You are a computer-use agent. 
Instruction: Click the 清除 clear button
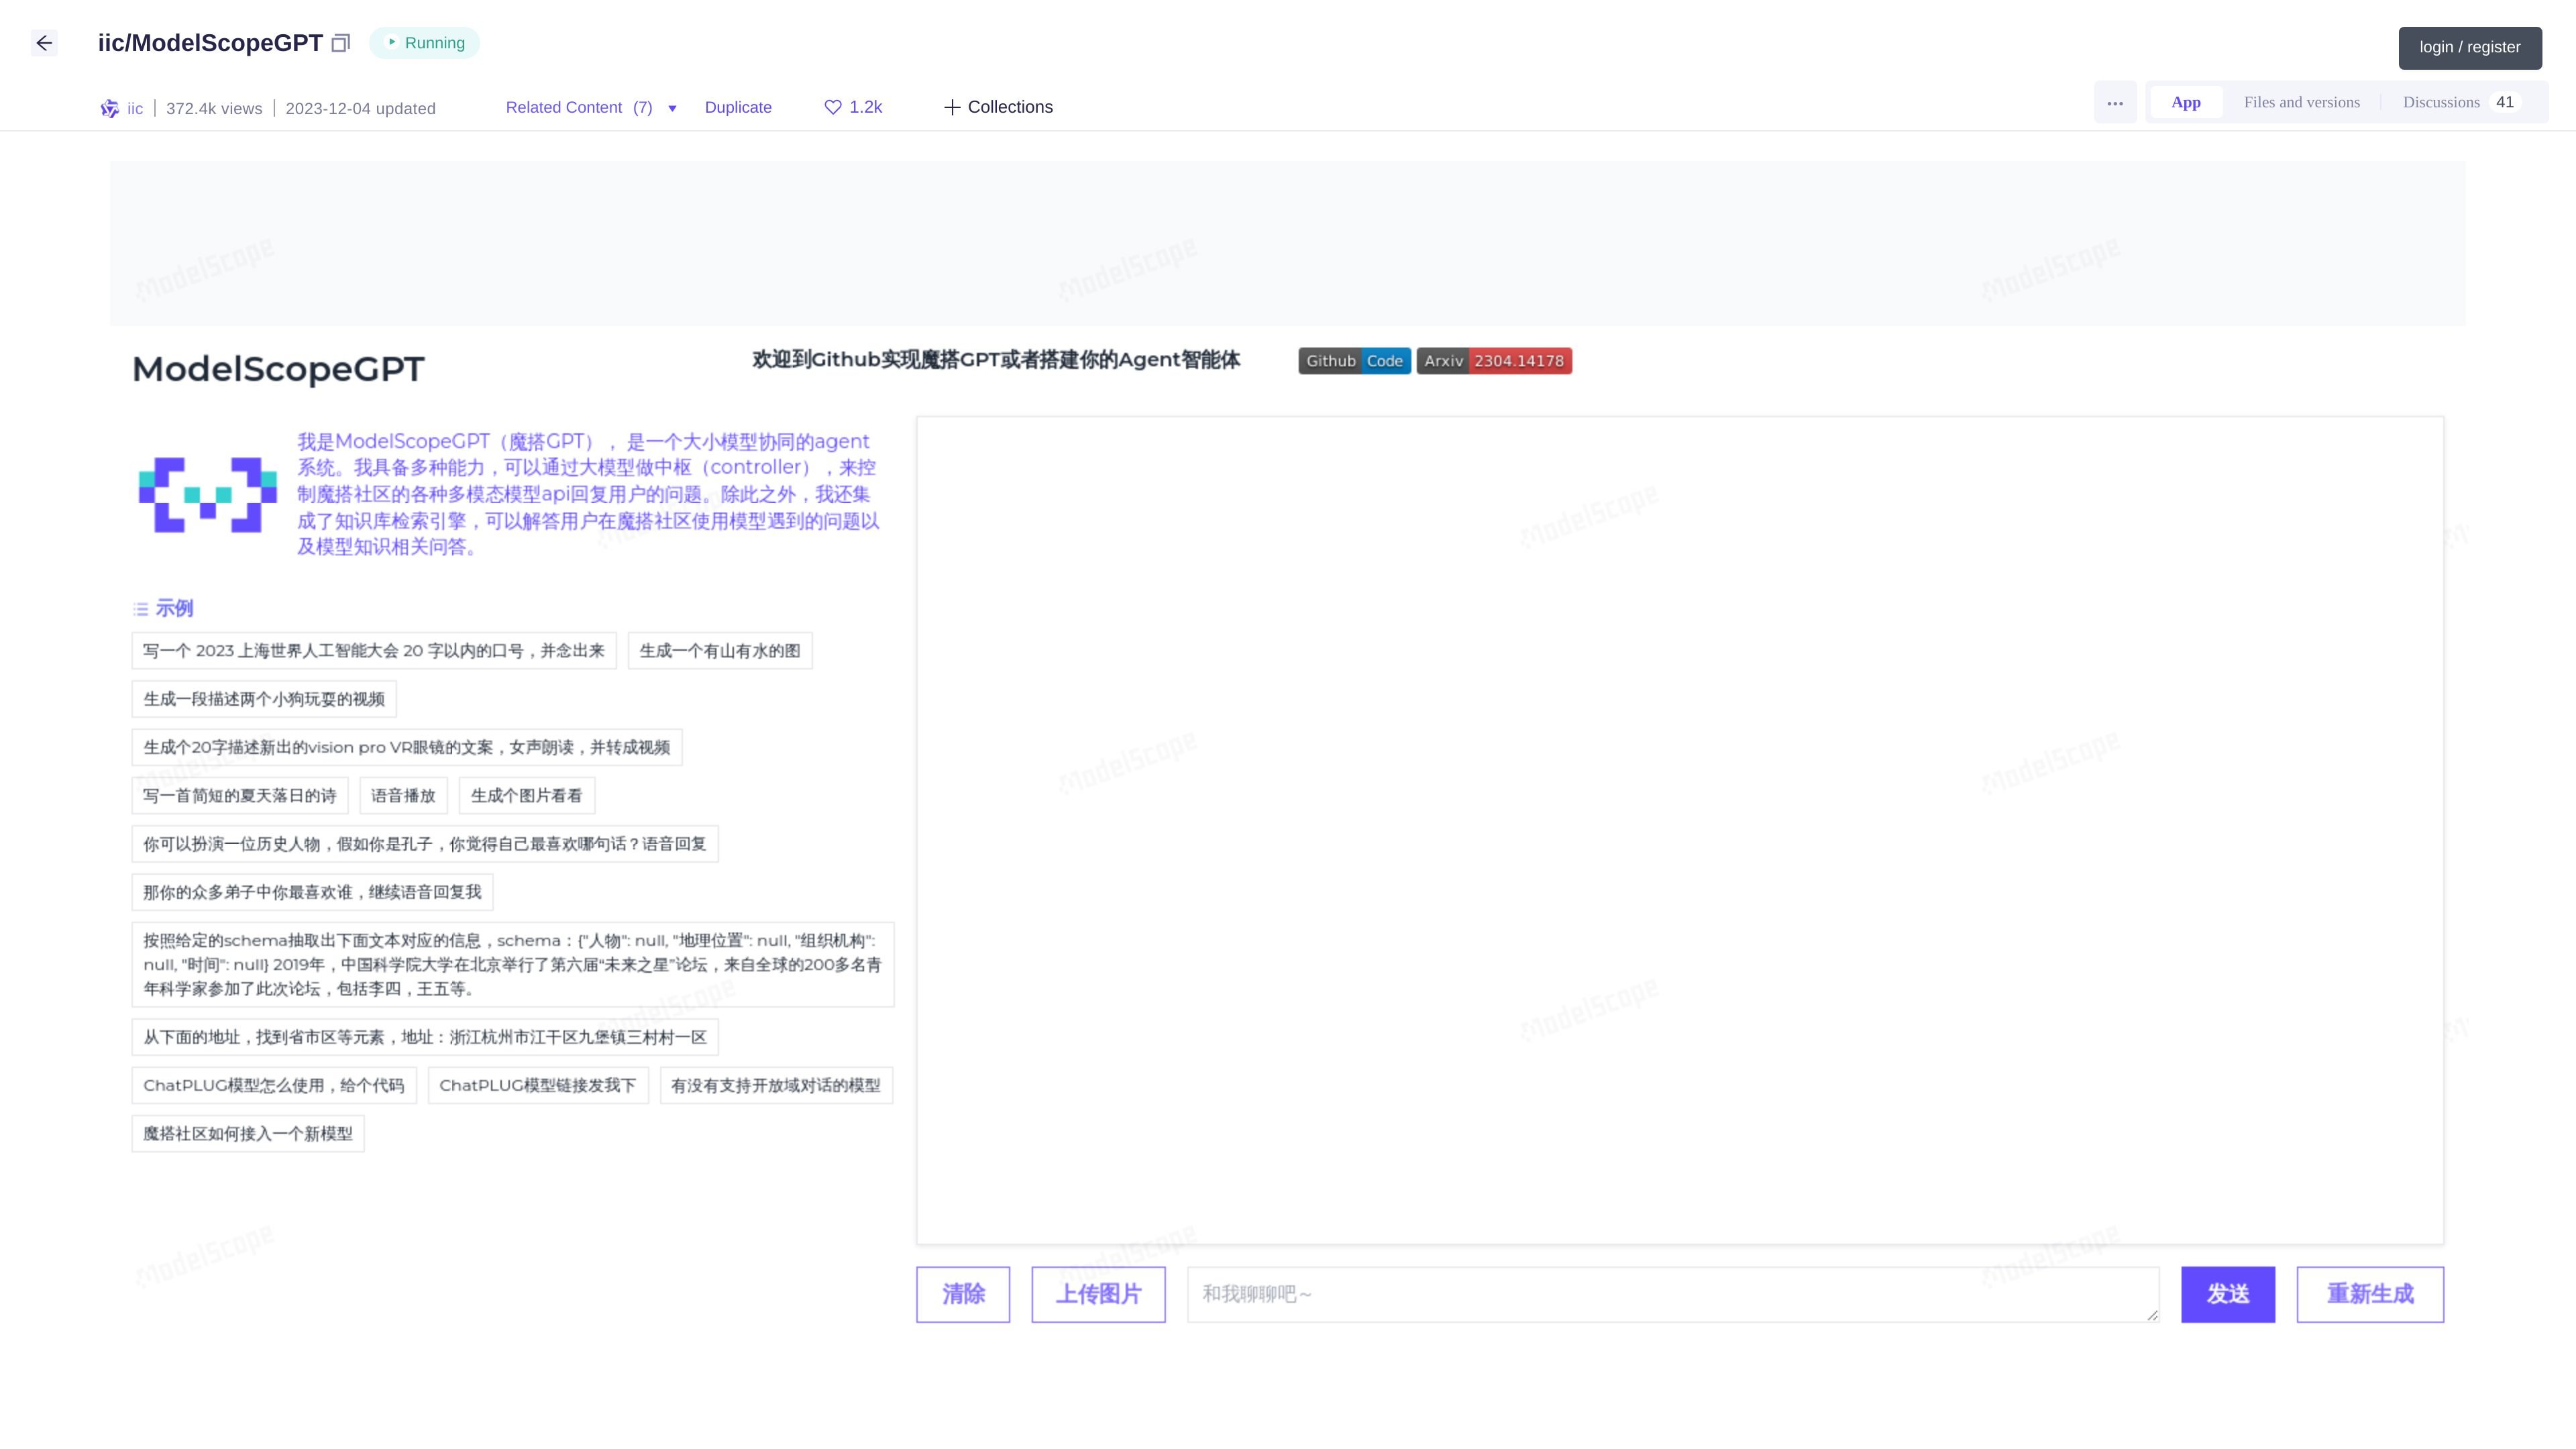pos(963,1294)
